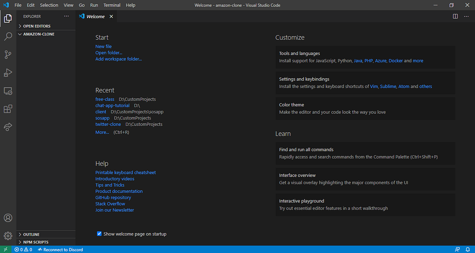Click the Remote Explorer sidebar icon
Screen dimensions: 475x253
[x=8, y=91]
